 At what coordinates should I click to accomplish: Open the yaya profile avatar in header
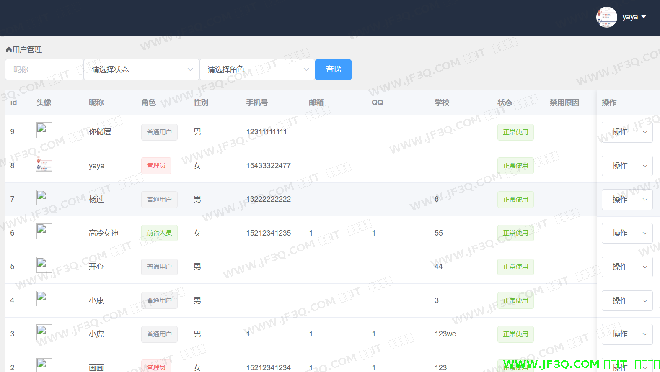click(606, 17)
